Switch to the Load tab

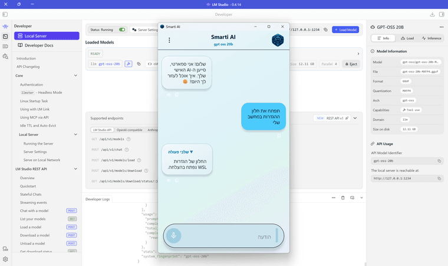coord(407,38)
